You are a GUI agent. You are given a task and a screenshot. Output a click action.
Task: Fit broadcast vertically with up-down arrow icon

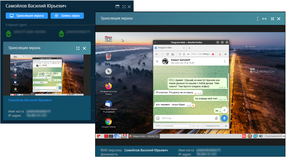click(258, 19)
